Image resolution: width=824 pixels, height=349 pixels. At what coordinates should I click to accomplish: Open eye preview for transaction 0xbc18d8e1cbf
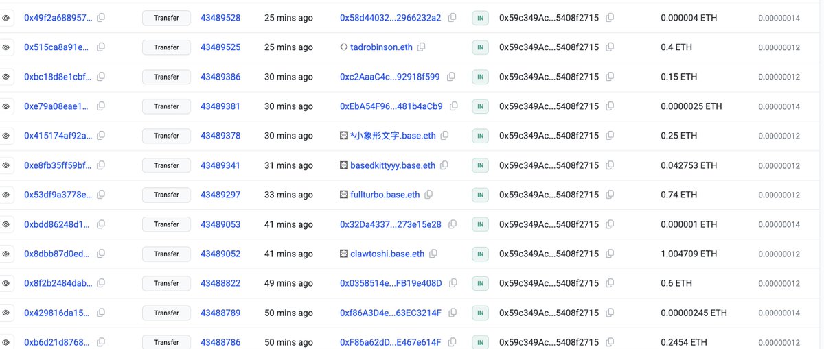point(5,77)
